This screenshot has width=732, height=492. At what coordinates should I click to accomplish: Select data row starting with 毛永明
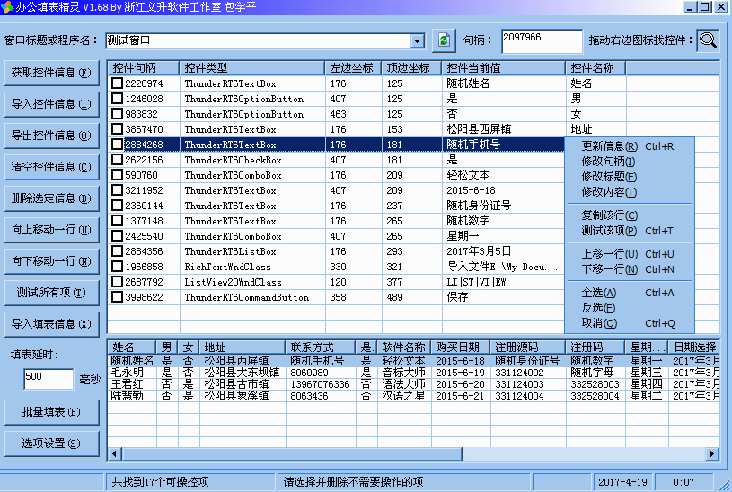click(414, 373)
